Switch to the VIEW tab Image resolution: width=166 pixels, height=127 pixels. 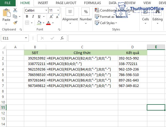point(147,3)
